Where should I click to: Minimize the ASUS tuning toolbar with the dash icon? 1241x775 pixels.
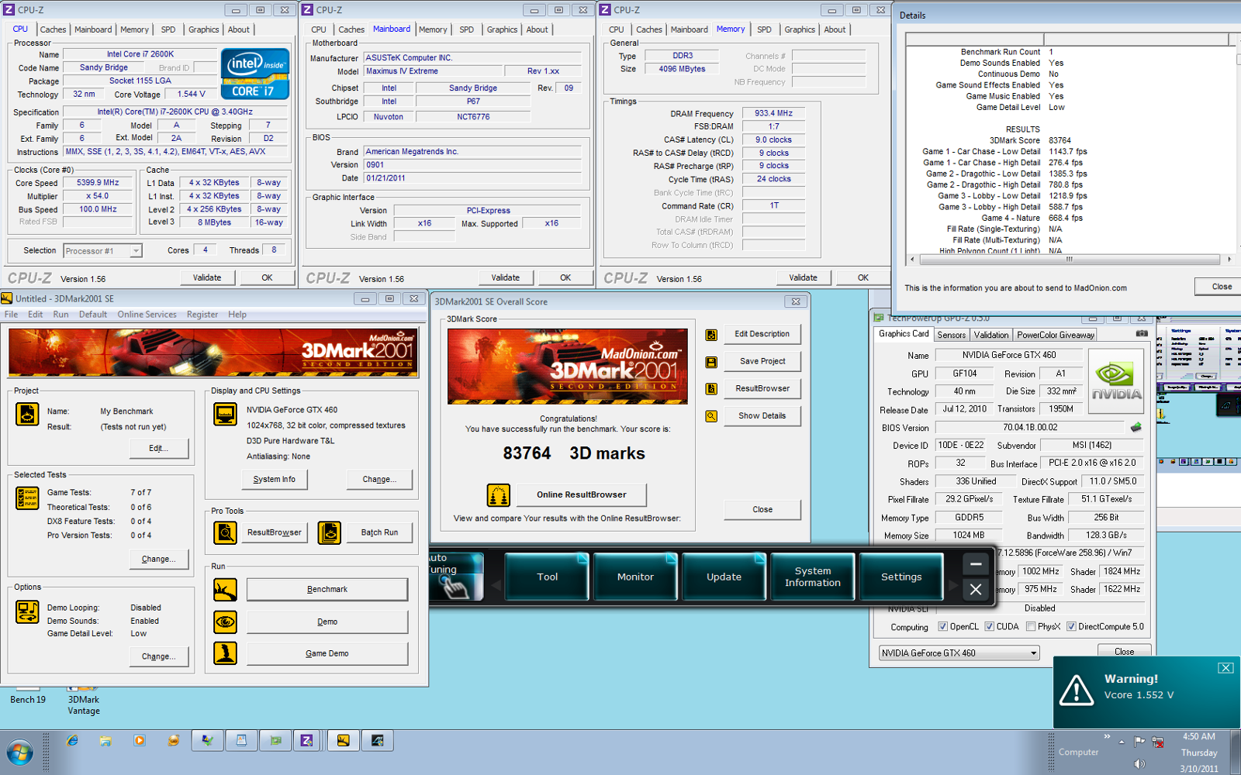coord(976,564)
